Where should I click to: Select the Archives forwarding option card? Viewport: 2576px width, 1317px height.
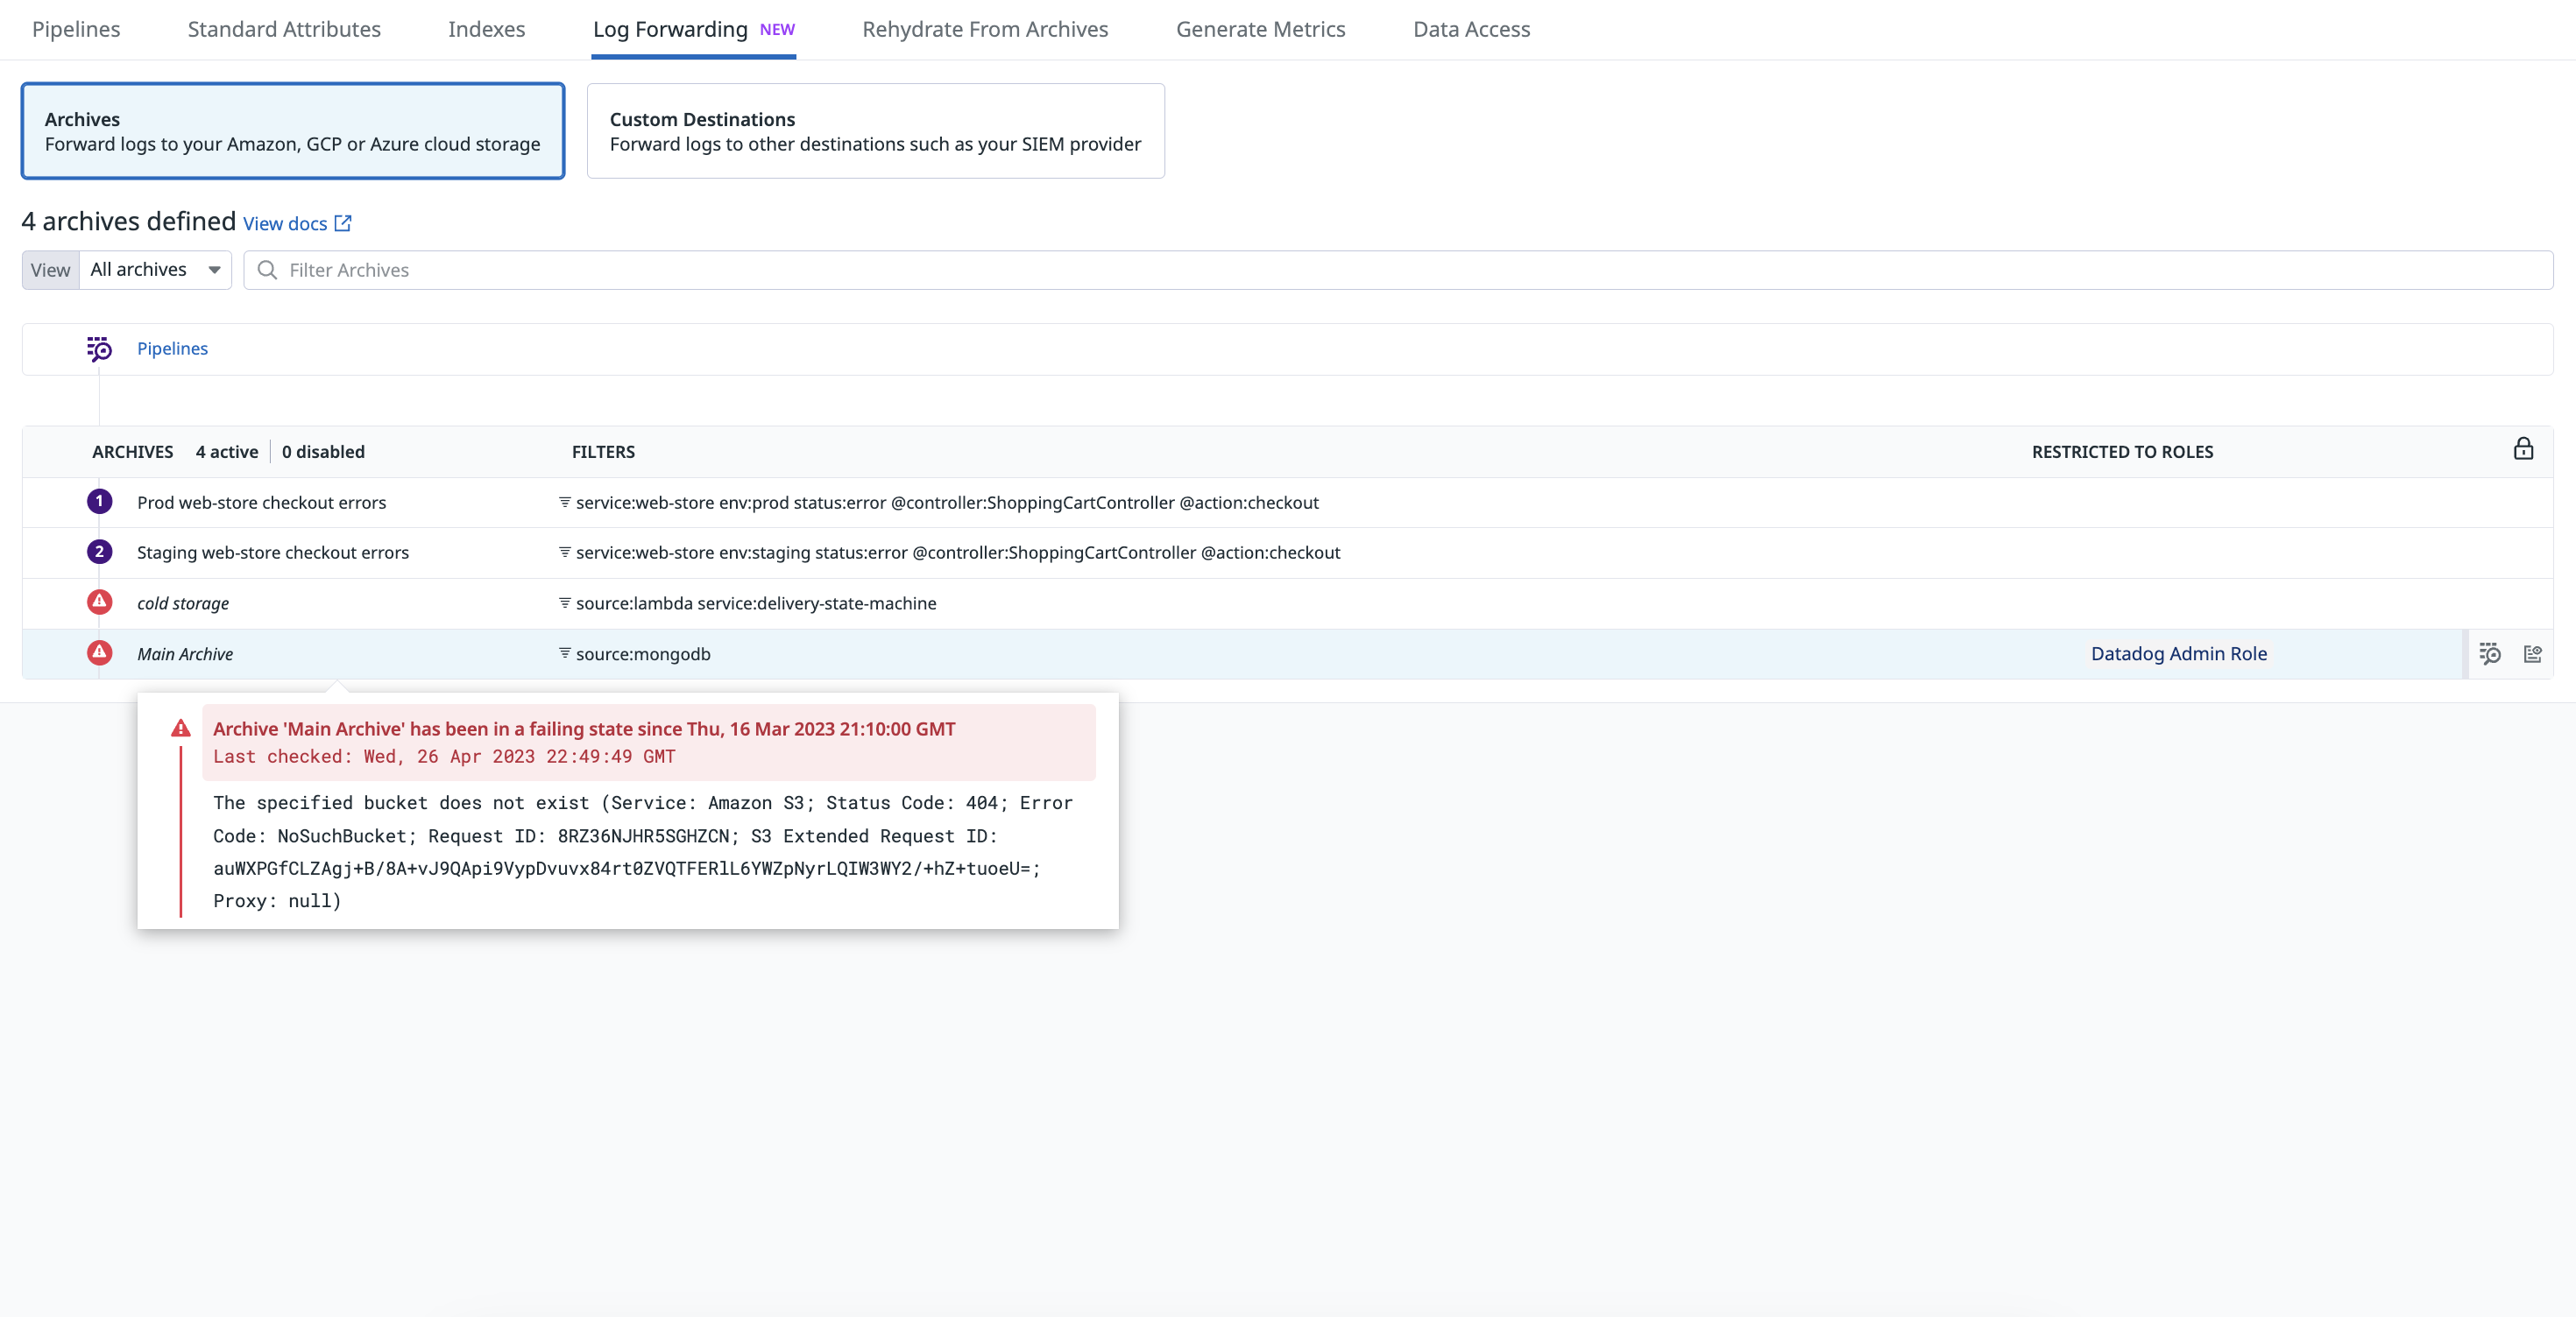293,130
